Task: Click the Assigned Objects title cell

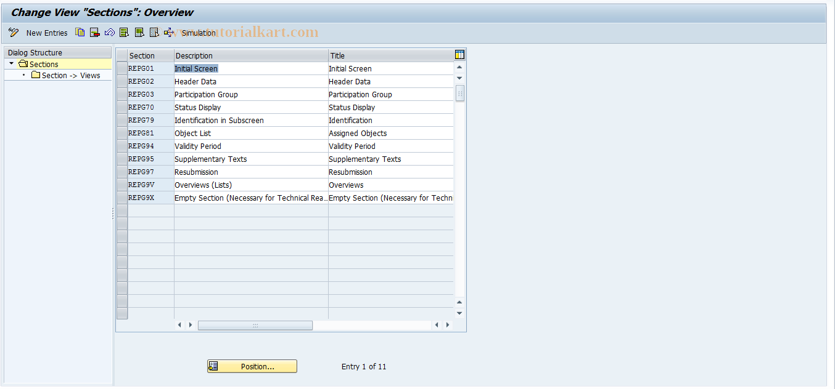Action: 391,133
